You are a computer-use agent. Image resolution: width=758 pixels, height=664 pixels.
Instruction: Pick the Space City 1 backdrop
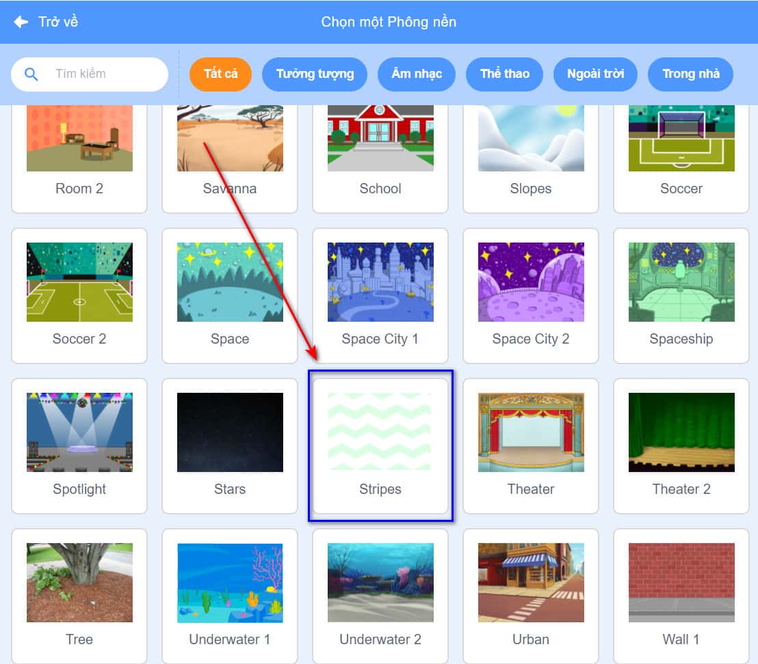pyautogui.click(x=380, y=295)
